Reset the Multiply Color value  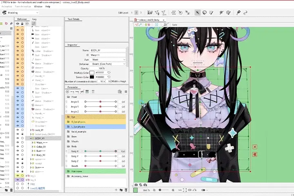point(109,73)
